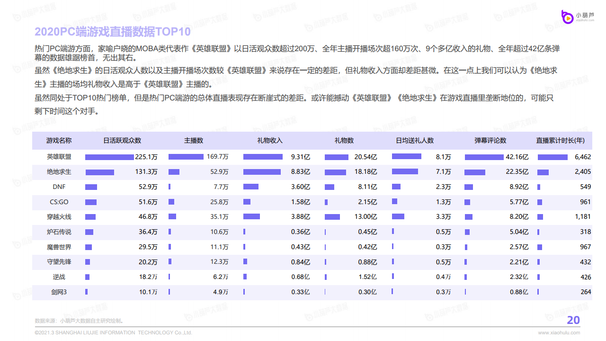Click the 10.1万 viewers value for 剑网3
The width and height of the screenshot is (606, 341).
click(148, 292)
